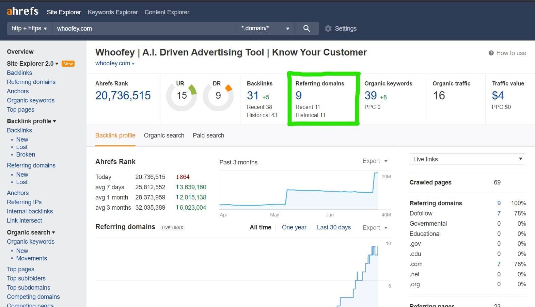This screenshot has width=535, height=307.
Task: Switch to the Organic search tab
Action: point(164,135)
